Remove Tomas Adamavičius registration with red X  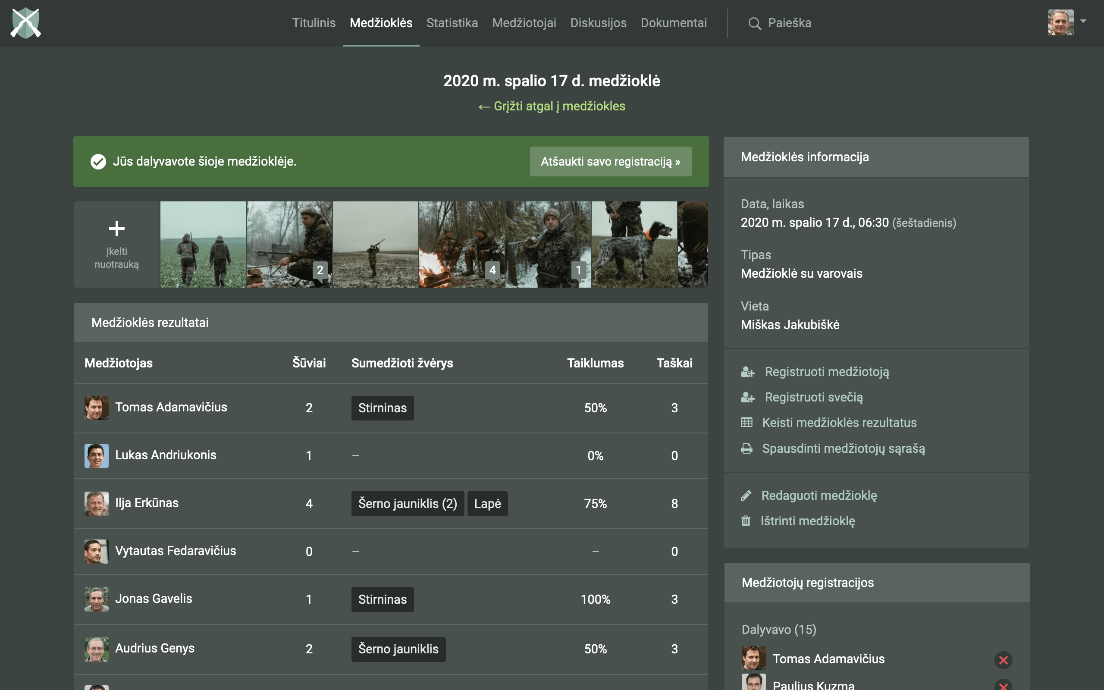(x=1003, y=659)
